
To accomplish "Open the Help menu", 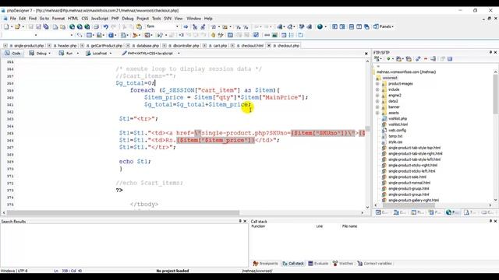I will (x=208, y=19).
